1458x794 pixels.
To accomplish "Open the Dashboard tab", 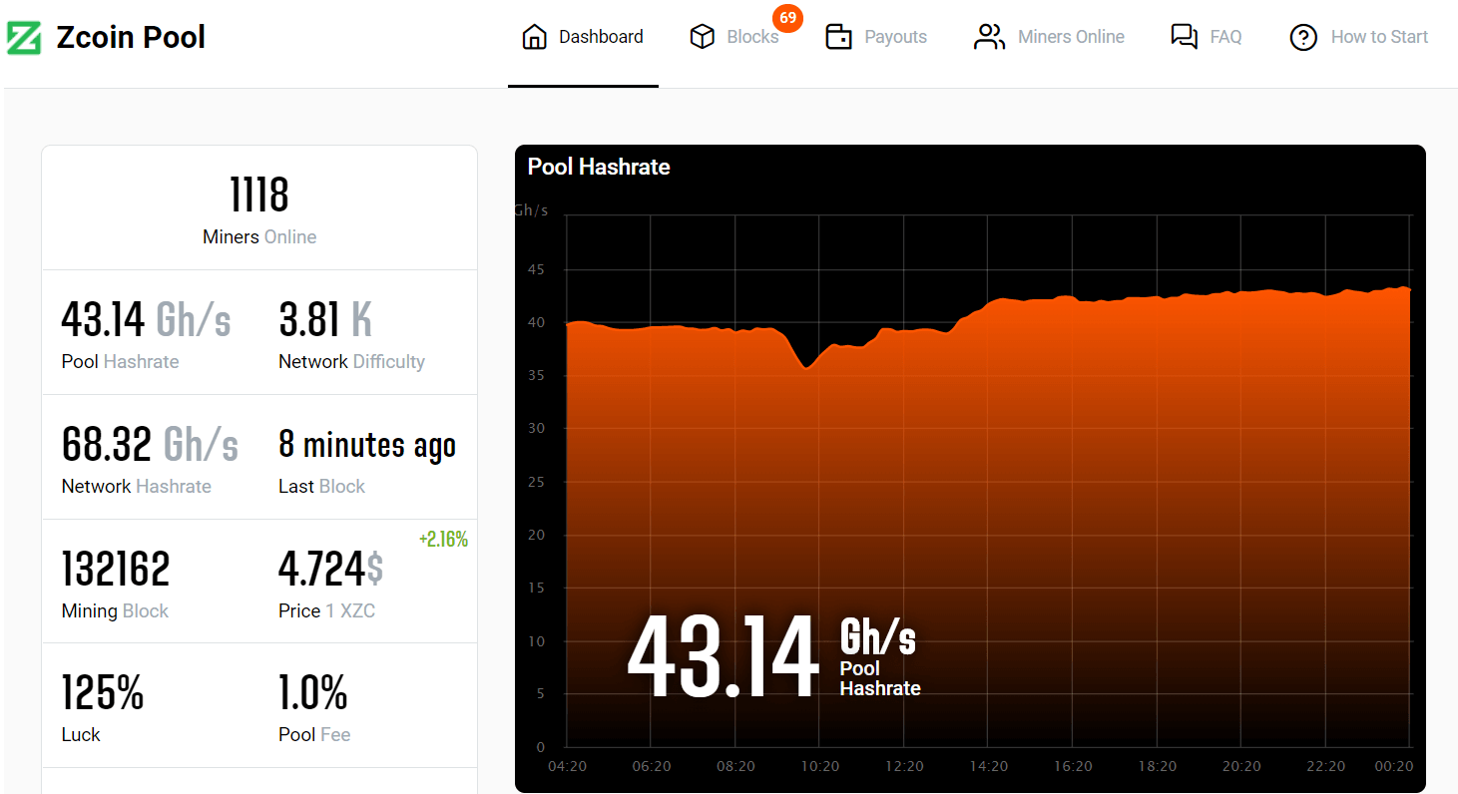I will 583,38.
